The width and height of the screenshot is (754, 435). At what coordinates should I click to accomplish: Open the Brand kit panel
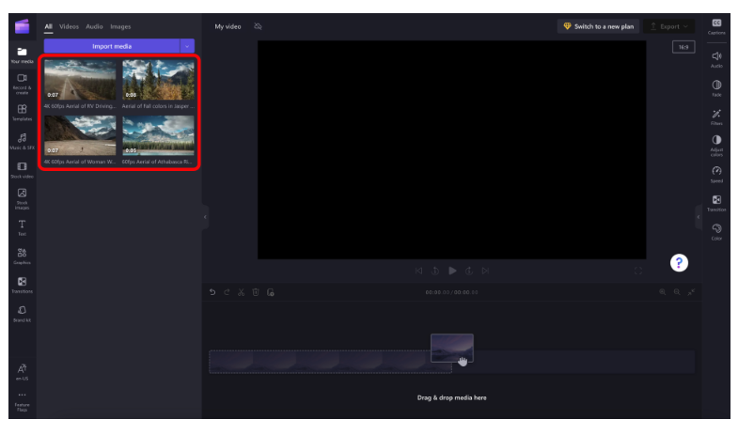pyautogui.click(x=23, y=314)
